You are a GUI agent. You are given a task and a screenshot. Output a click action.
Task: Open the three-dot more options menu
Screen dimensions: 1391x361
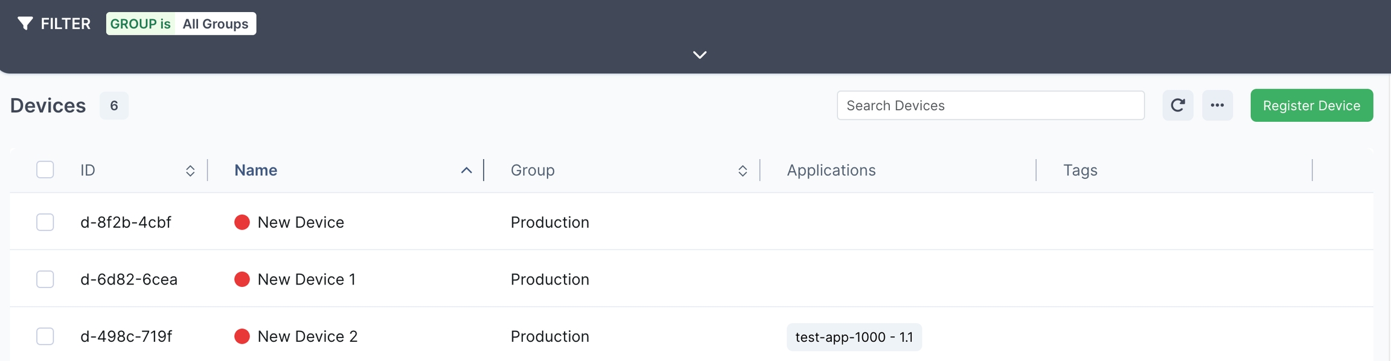click(x=1217, y=105)
